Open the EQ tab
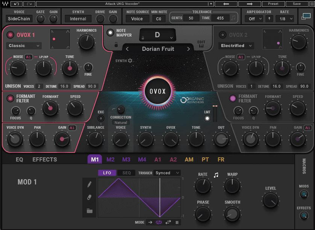The width and height of the screenshot is (315, 230). (x=20, y=159)
